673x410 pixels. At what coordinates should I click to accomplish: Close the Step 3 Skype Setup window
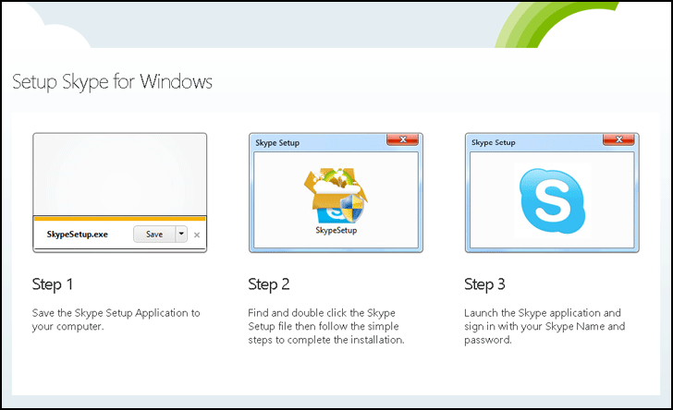pyautogui.click(x=618, y=141)
